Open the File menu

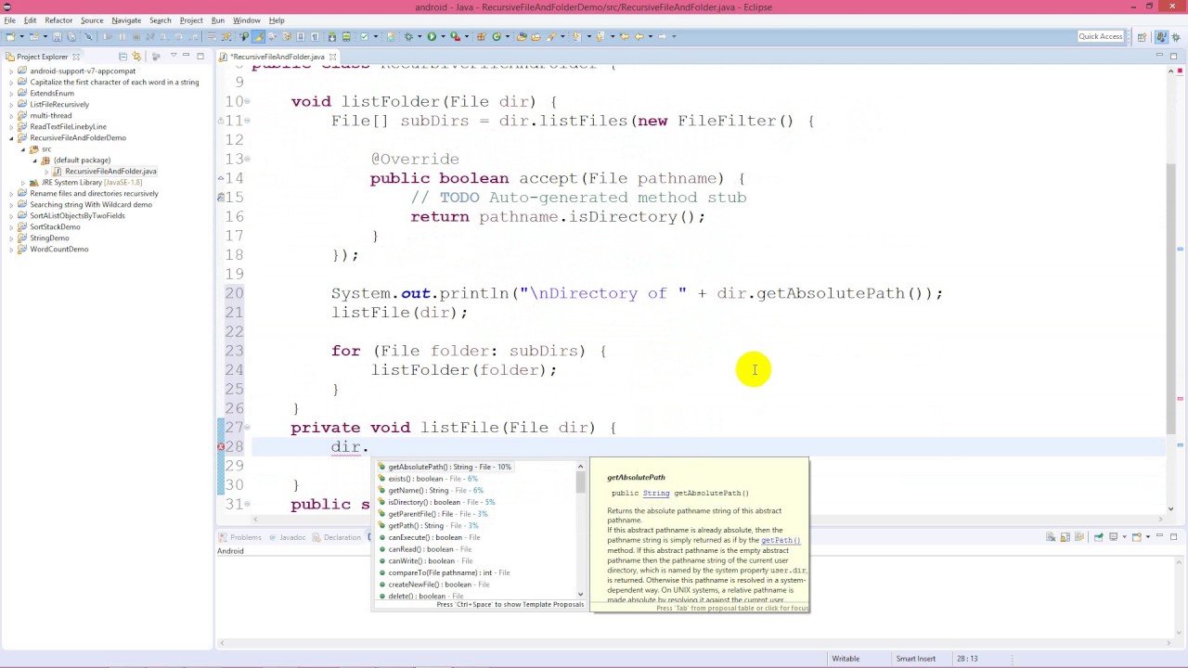coord(9,19)
